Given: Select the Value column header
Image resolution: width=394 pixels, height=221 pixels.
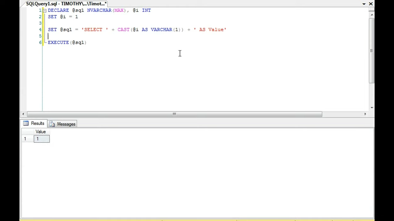Looking at the screenshot, I should point(41,132).
